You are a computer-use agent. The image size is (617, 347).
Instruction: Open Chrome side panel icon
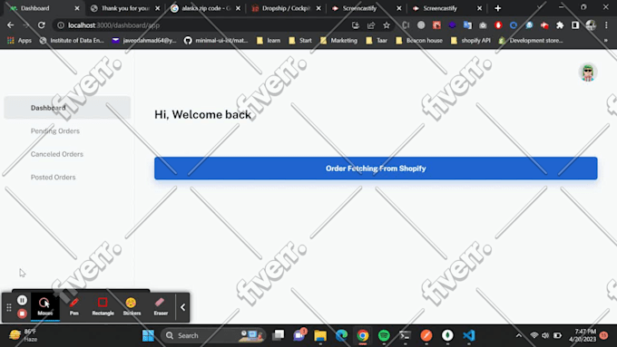[x=575, y=25]
